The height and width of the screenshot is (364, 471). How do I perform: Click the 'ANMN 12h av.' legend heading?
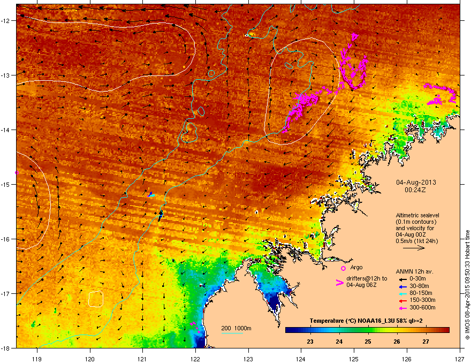pos(414,271)
